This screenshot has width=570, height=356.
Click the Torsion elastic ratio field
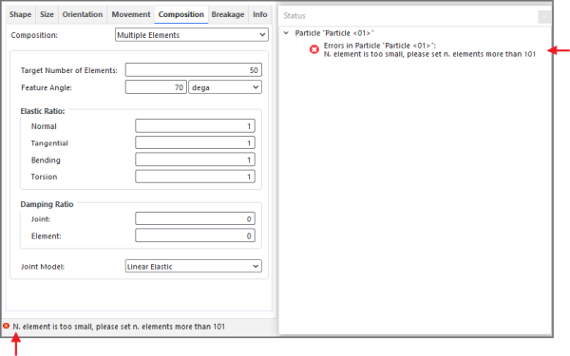click(195, 177)
